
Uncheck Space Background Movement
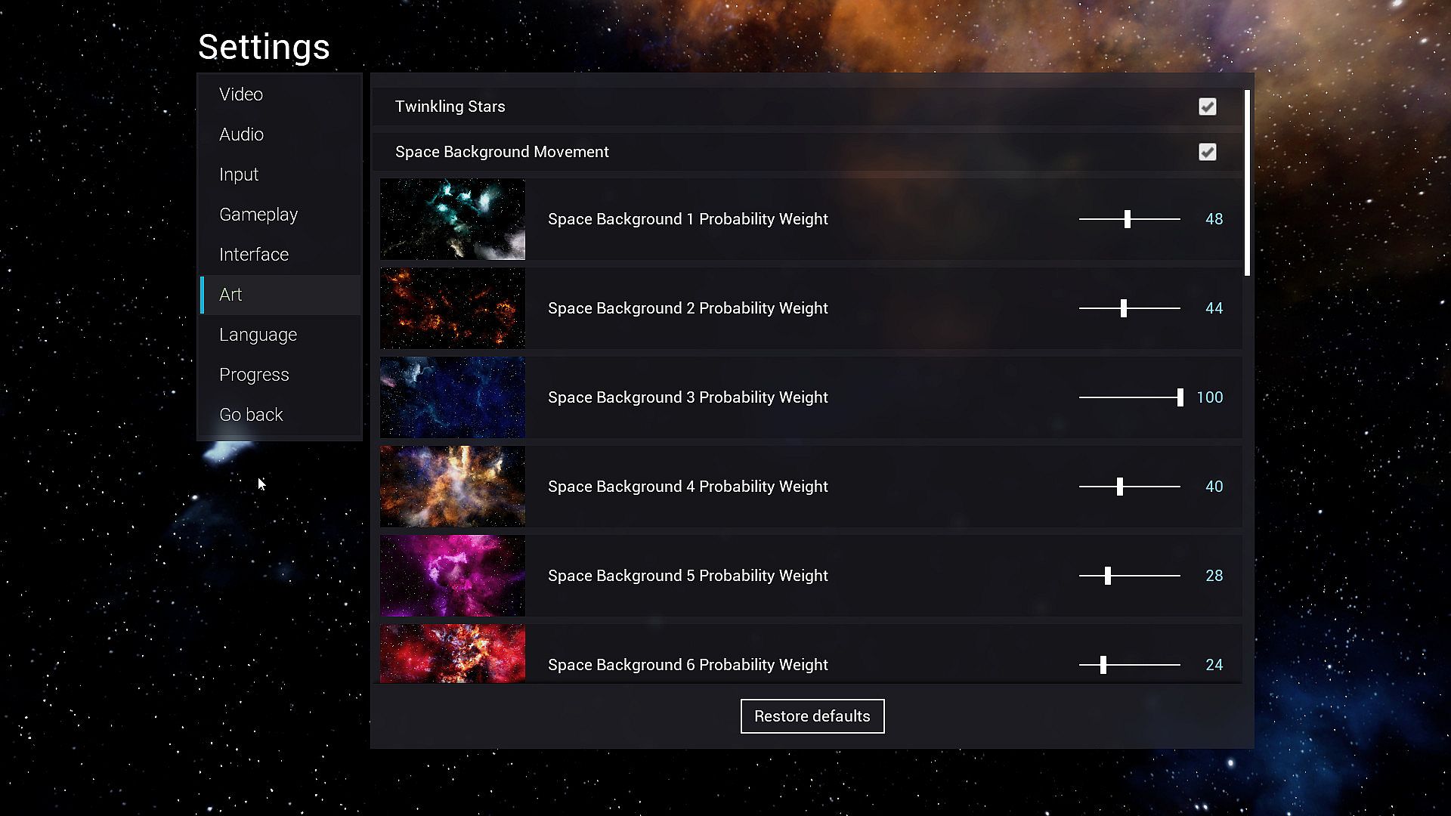coord(1207,152)
